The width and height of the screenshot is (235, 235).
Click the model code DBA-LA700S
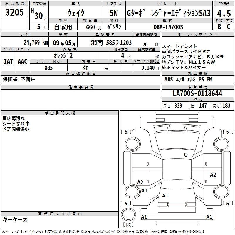coord(168,27)
